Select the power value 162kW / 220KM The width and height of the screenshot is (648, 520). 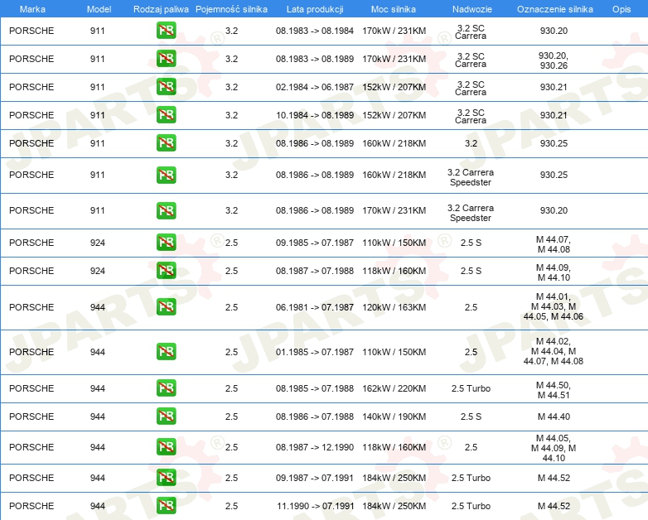tap(394, 388)
